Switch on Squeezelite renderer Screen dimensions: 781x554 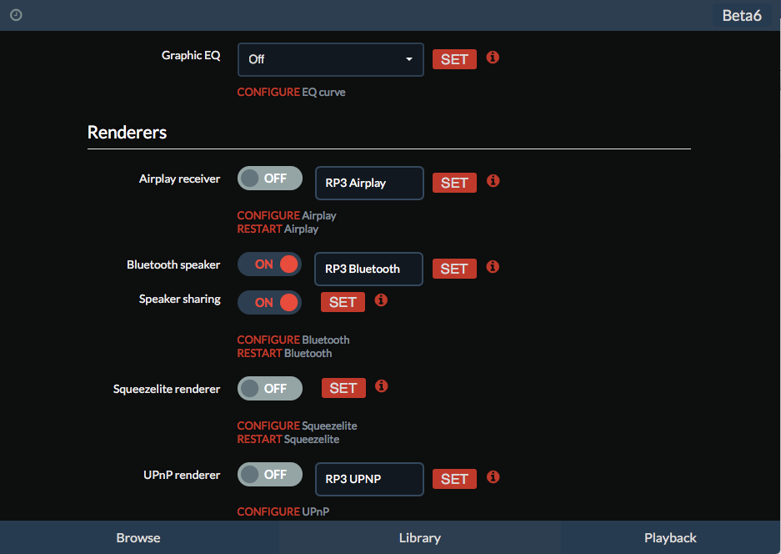click(x=270, y=389)
